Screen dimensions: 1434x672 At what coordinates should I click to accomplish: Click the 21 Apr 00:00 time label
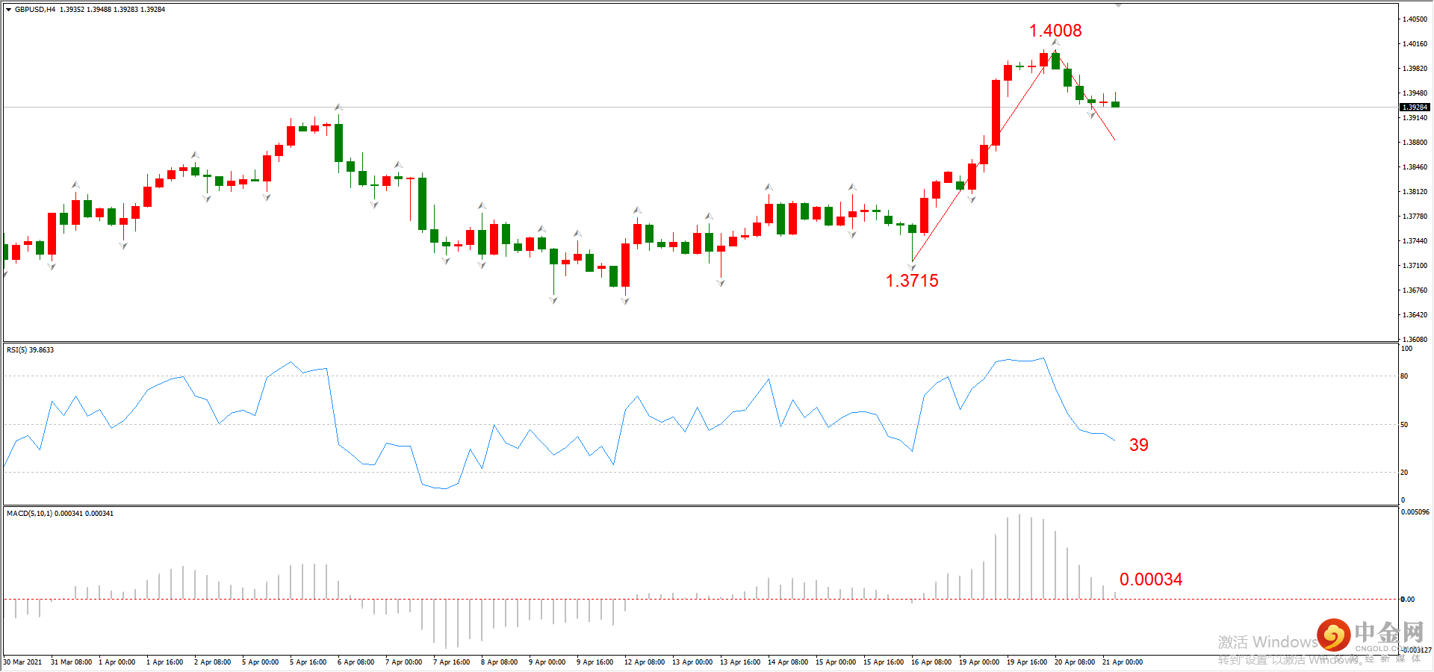click(x=1123, y=662)
